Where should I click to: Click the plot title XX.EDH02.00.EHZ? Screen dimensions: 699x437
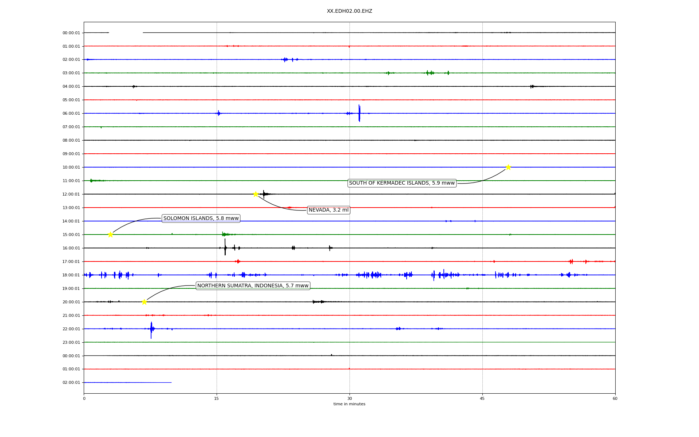tap(349, 11)
